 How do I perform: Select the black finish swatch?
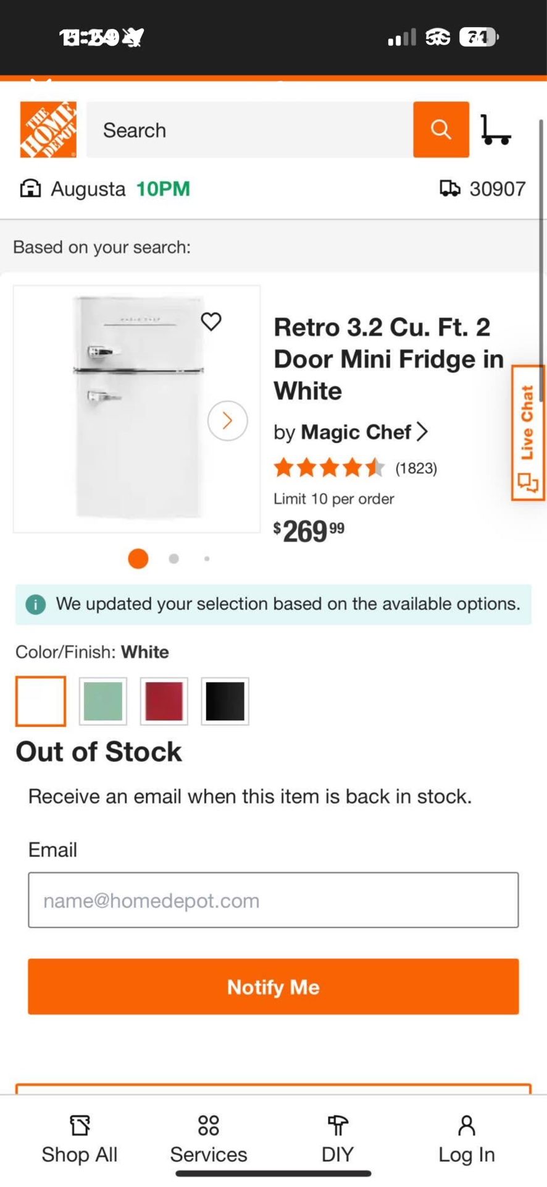pyautogui.click(x=225, y=701)
